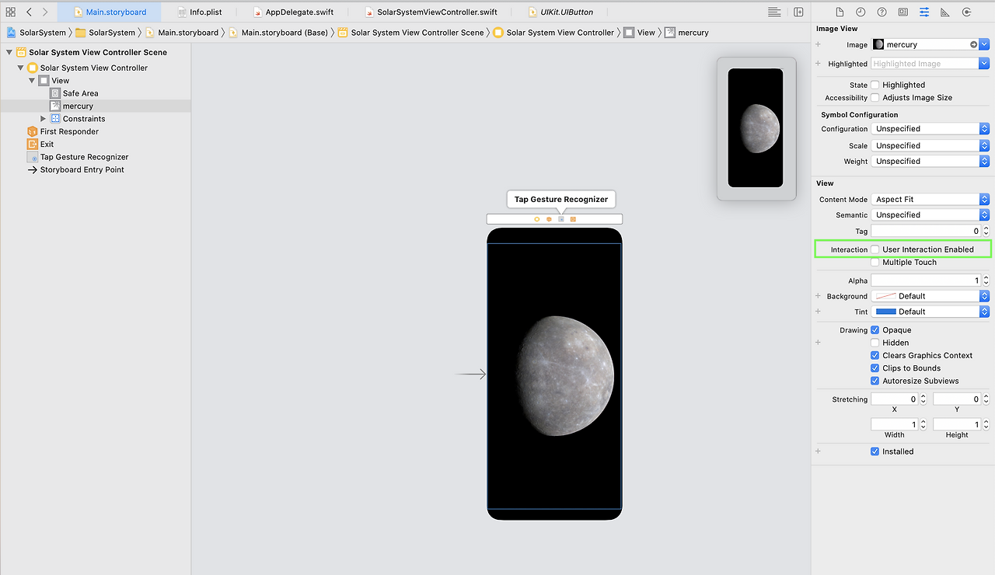This screenshot has height=575, width=995.
Task: Click the SolarSystem project icon in breadcrumb
Action: [12, 33]
